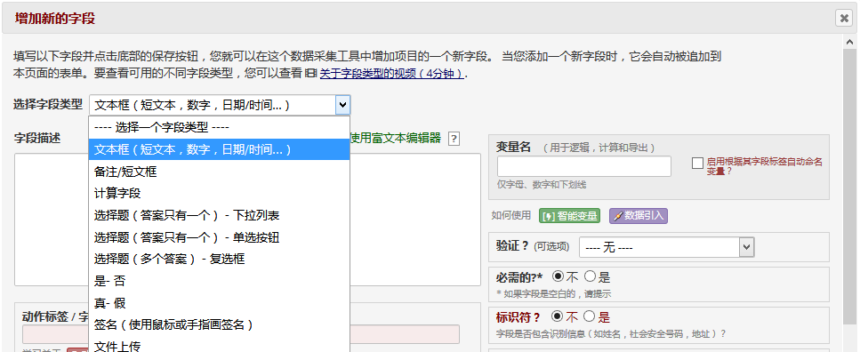860x352 pixels.
Task: Click the dialog scrollbar up arrow
Action: point(850,42)
